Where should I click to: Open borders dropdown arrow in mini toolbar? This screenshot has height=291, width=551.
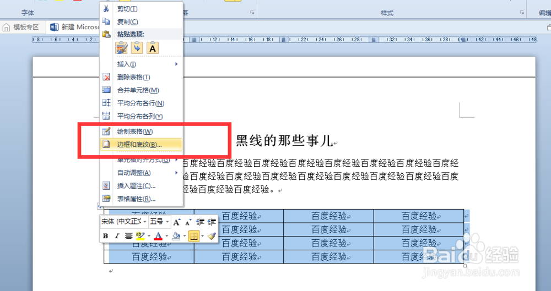point(202,236)
